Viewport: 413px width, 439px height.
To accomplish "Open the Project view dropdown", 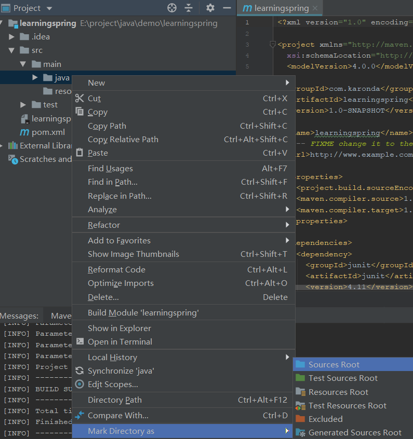I will 49,8.
